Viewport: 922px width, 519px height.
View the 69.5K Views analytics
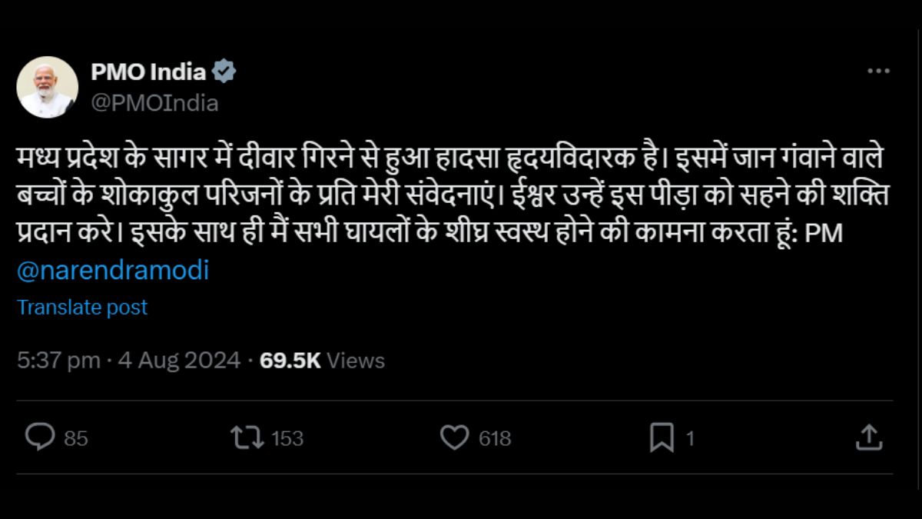click(323, 361)
